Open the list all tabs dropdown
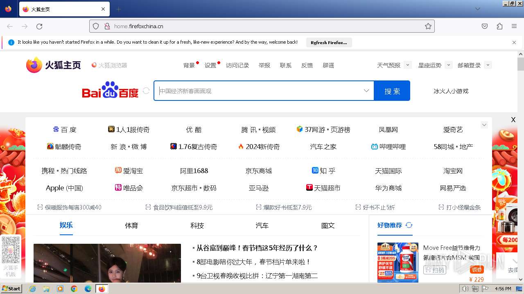Screen dimensions: 524x294 [x=478, y=9]
